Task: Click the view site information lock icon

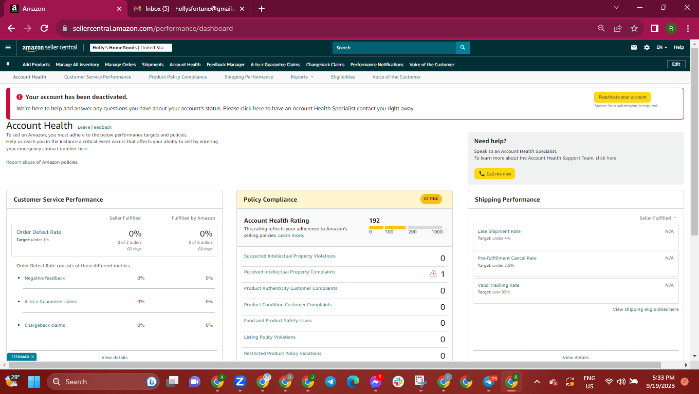Action: [65, 28]
